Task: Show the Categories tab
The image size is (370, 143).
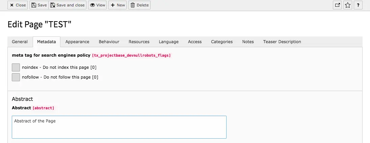Action: pyautogui.click(x=222, y=42)
